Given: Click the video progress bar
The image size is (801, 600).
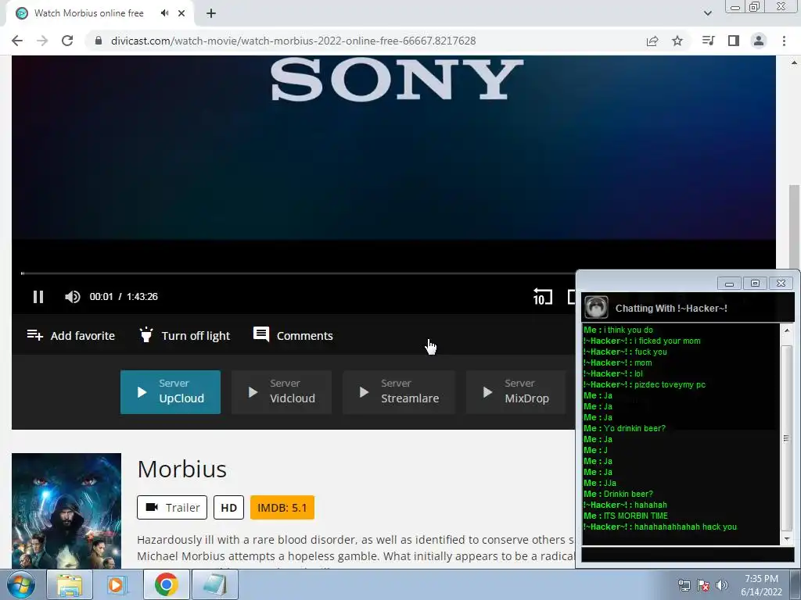Looking at the screenshot, I should coord(298,273).
